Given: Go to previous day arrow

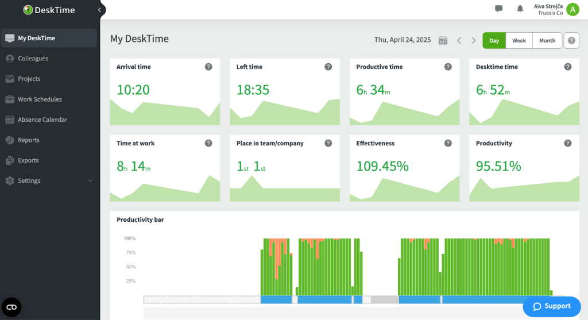Looking at the screenshot, I should (459, 41).
